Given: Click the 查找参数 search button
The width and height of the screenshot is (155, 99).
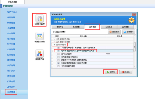Looking at the screenshot, I should [114, 32].
